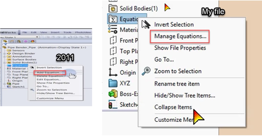Click the Zoom to Selection magnifier icon in large menu

(146, 71)
